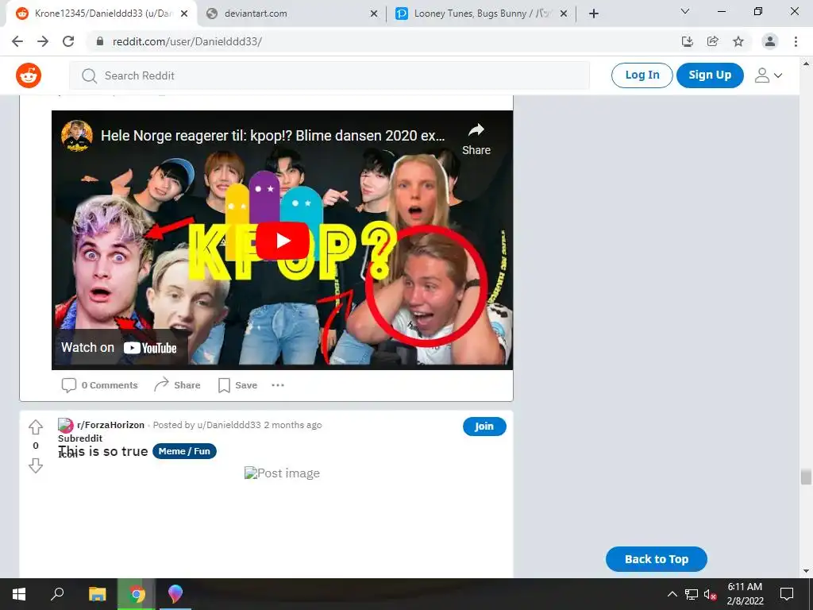Switch to the Looney Tunes, Bugs Bunny tab
The width and height of the screenshot is (813, 610).
coord(481,14)
